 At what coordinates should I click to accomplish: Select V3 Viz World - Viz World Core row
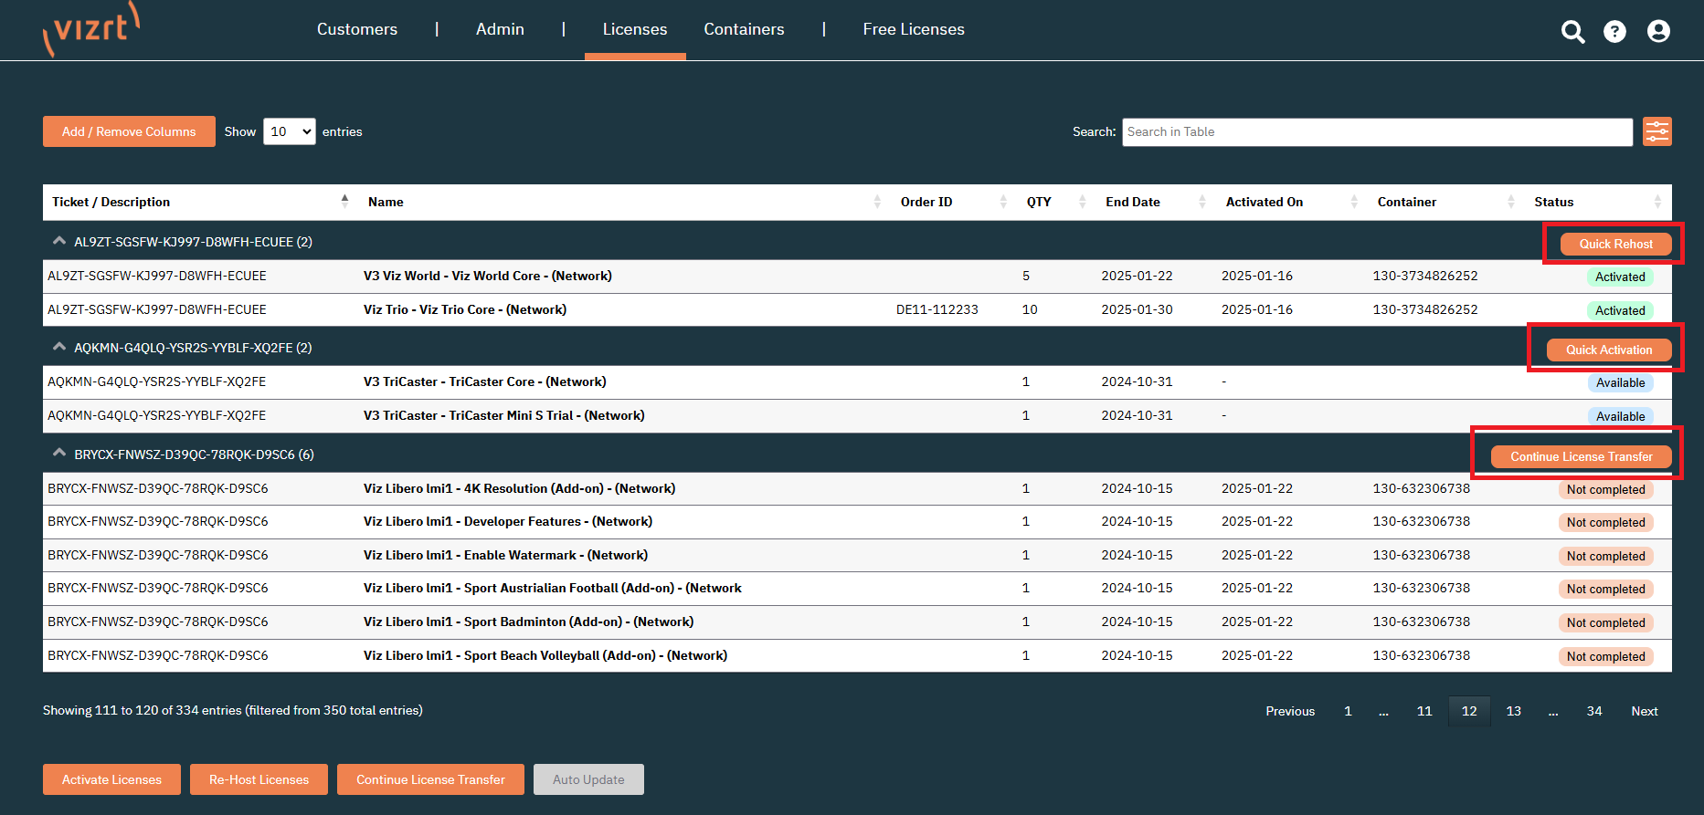857,276
